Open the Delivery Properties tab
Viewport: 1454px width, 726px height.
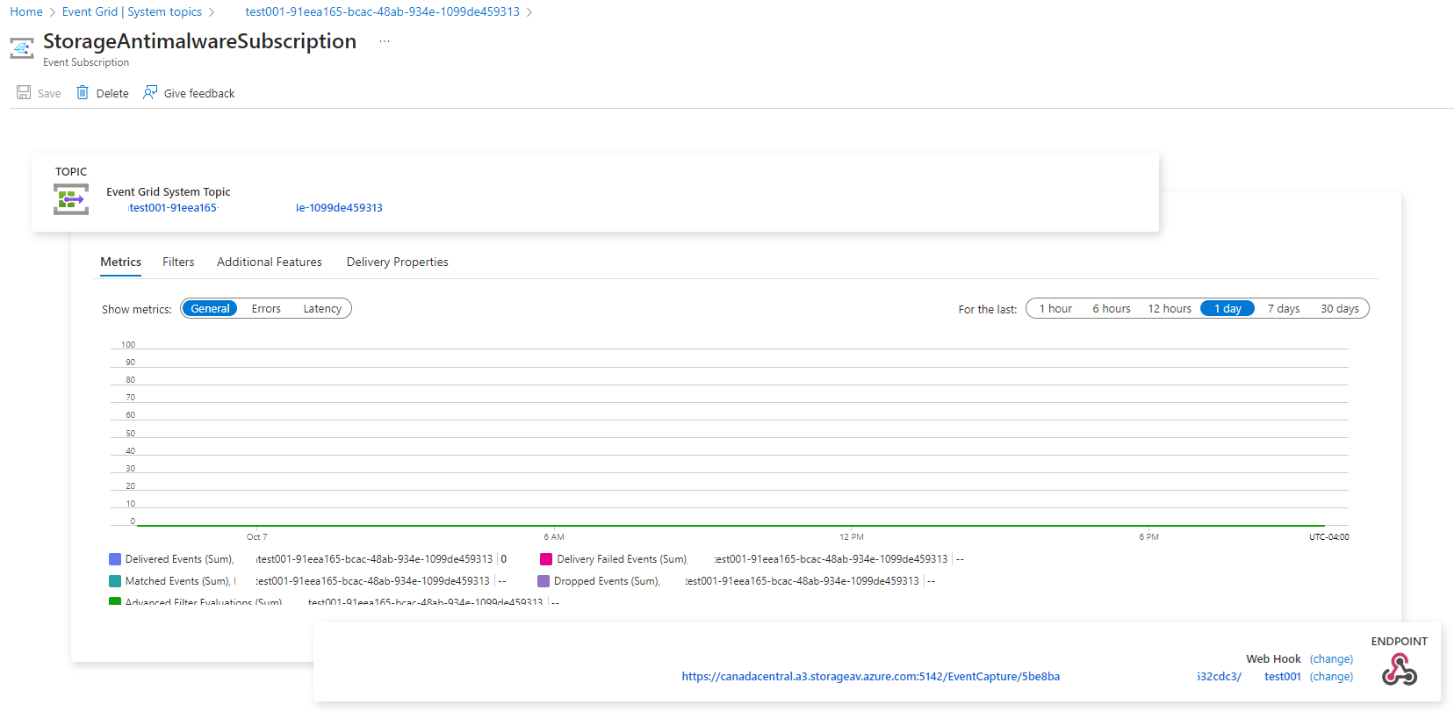click(x=398, y=262)
